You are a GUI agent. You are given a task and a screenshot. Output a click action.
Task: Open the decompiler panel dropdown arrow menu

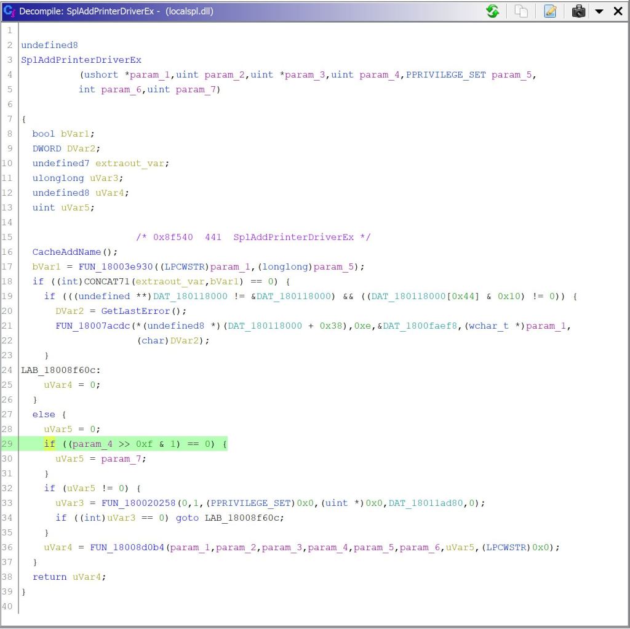click(599, 11)
